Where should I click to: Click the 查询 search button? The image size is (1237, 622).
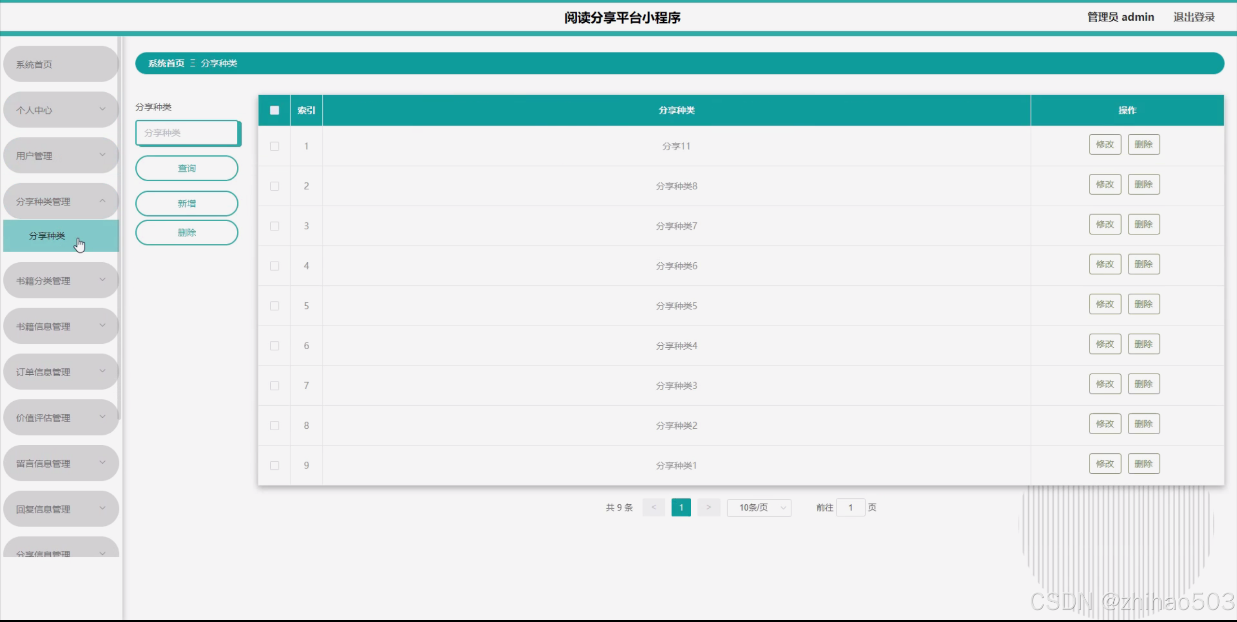187,168
